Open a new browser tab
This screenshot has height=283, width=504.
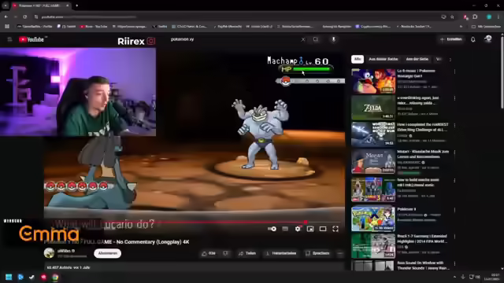tap(77, 6)
